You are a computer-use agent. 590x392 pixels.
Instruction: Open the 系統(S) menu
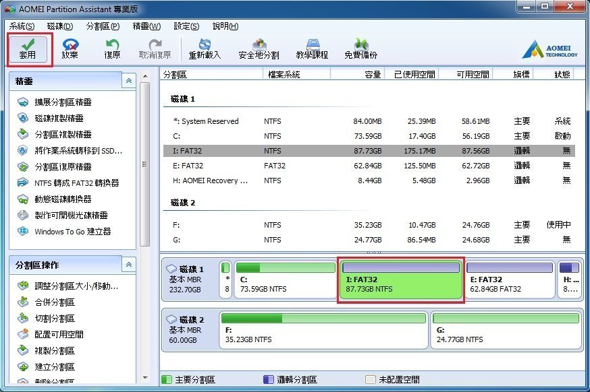click(22, 26)
